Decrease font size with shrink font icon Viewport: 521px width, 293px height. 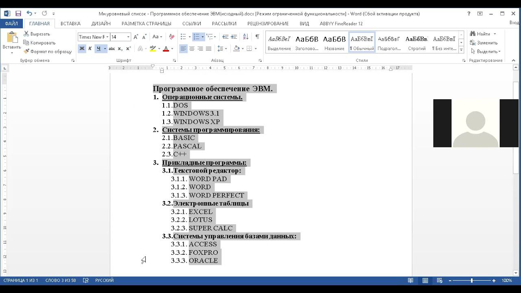144,37
